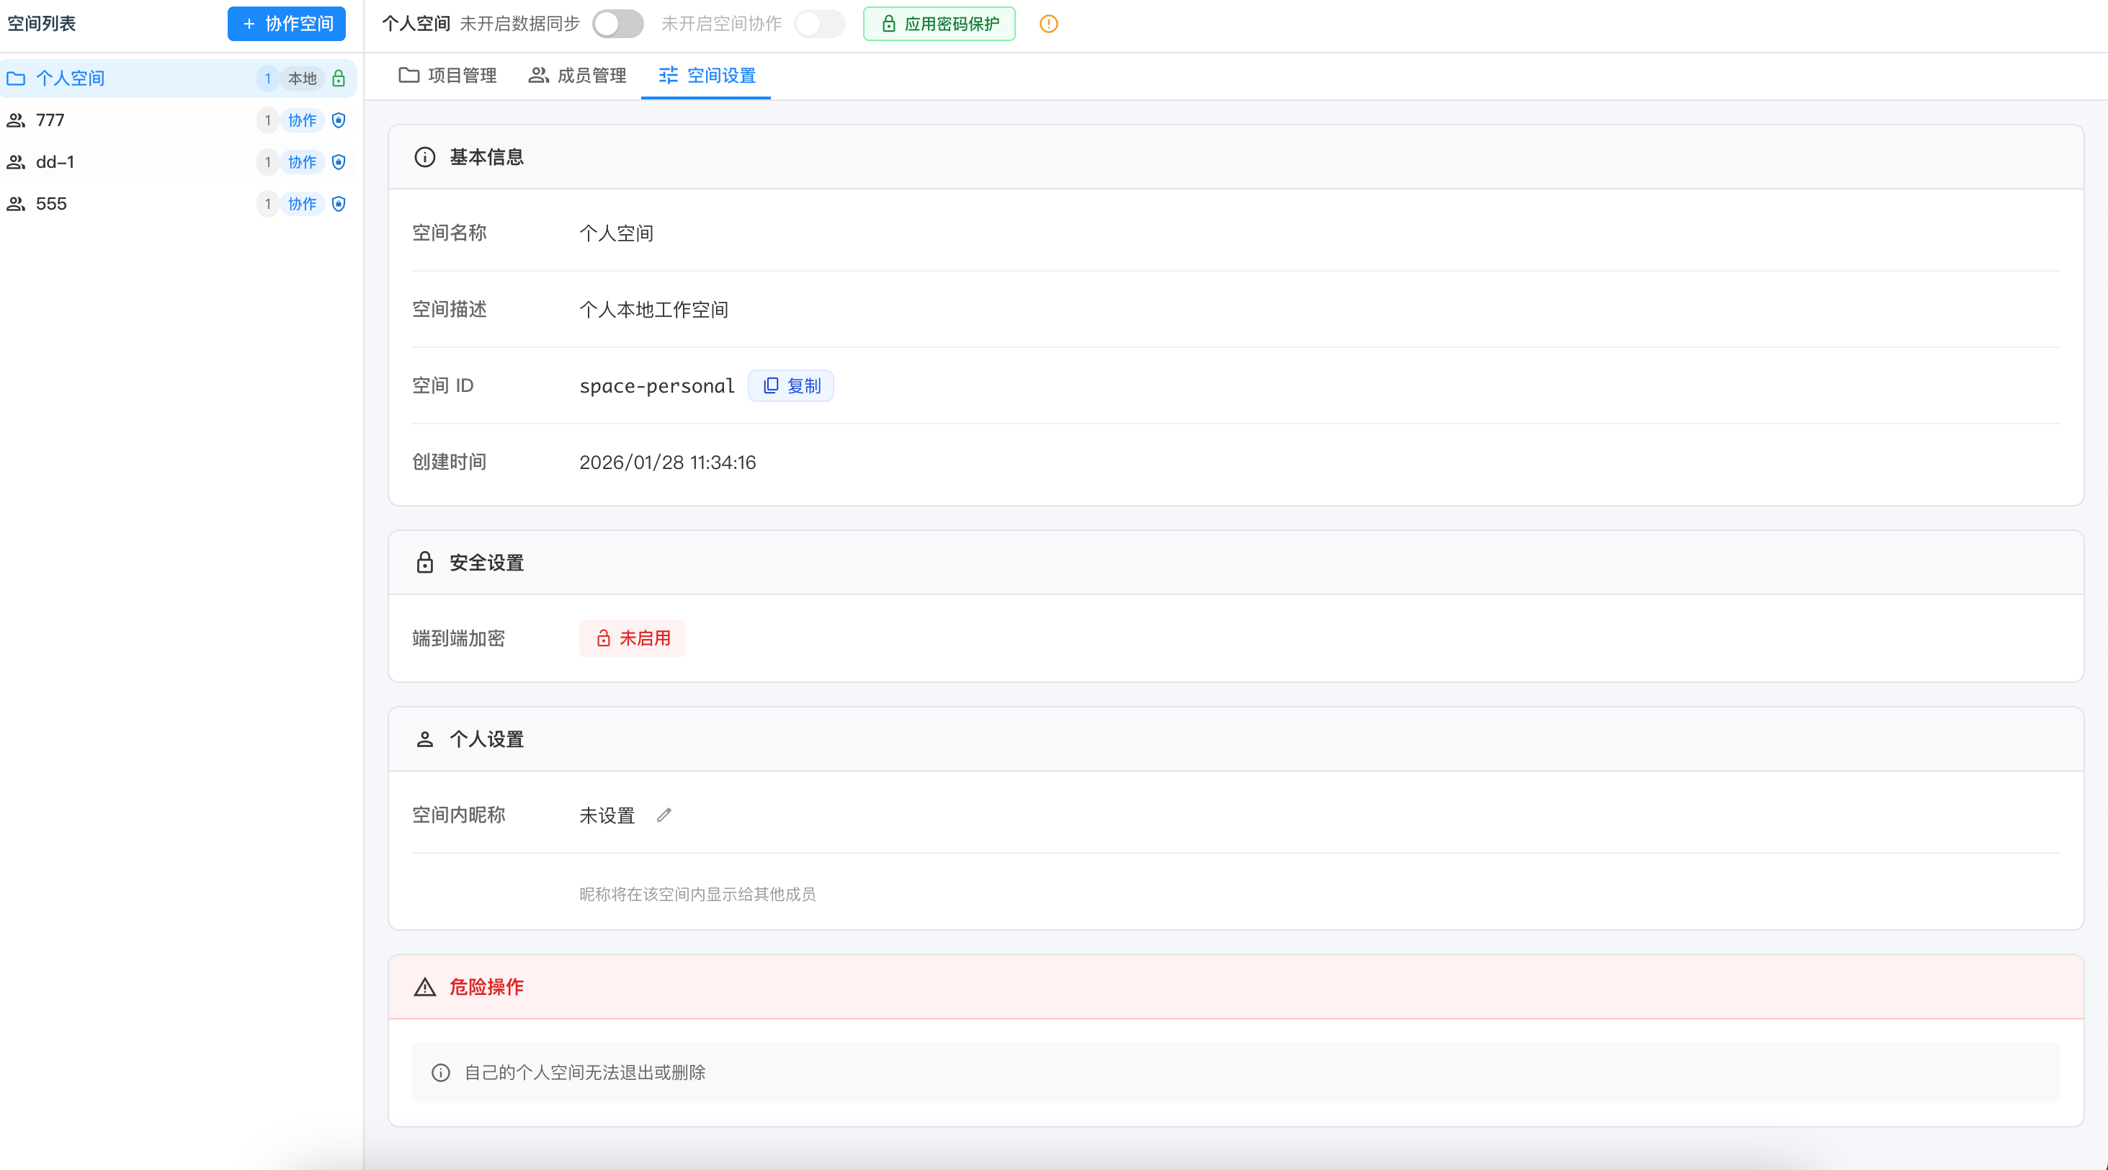Click the 个人本地工作空间 description text
Screen dimensions: 2108x1170
(654, 310)
